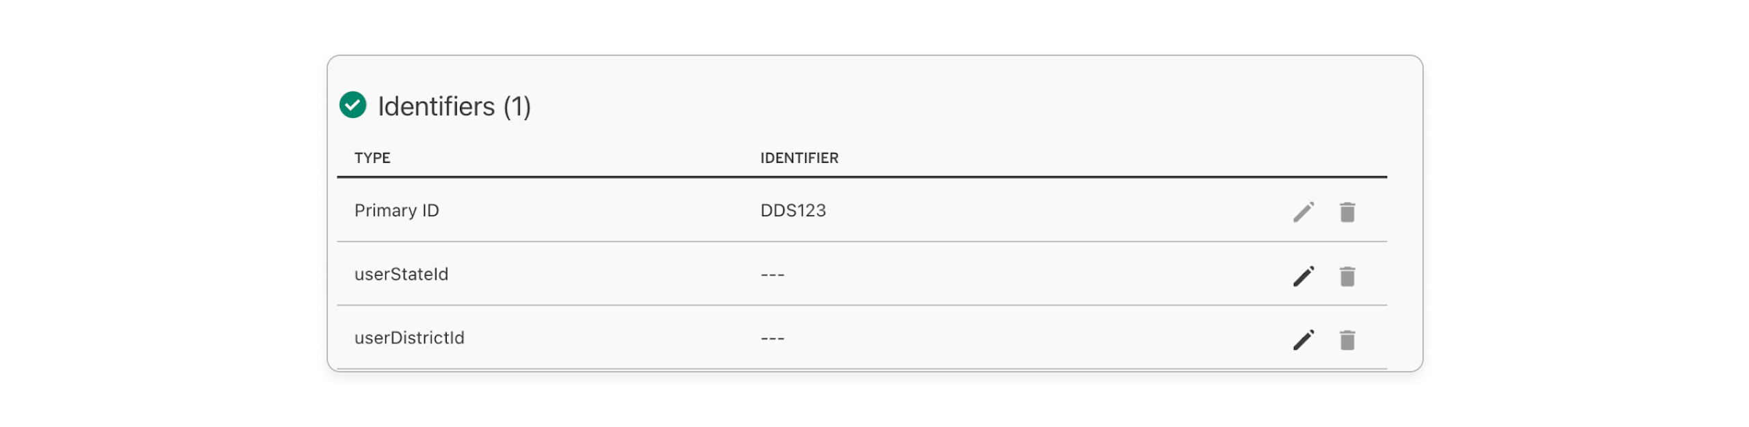Click the empty identifier placeholder for userDistrictId
This screenshot has width=1749, height=427.
click(771, 337)
